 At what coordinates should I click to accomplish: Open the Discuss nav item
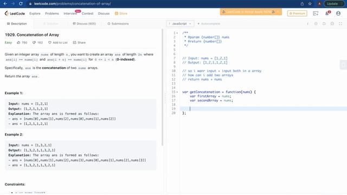104,14
